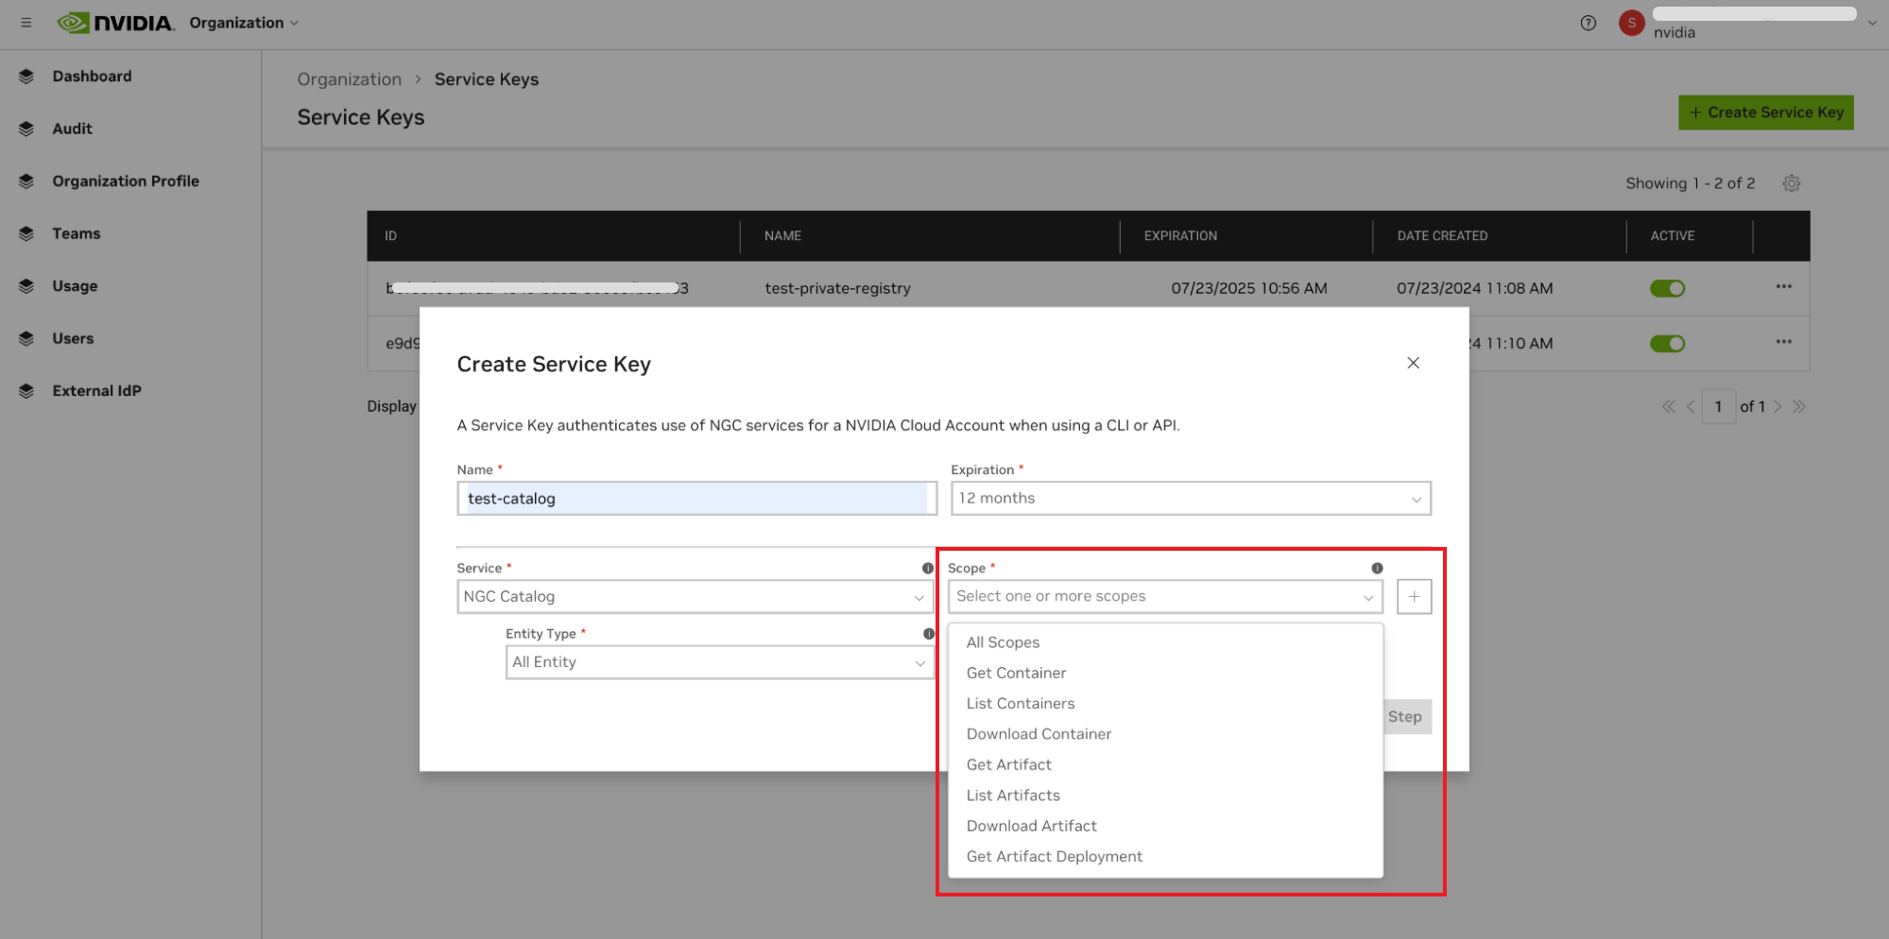
Task: Click the 'test-private-registry' key name
Action: (x=837, y=288)
